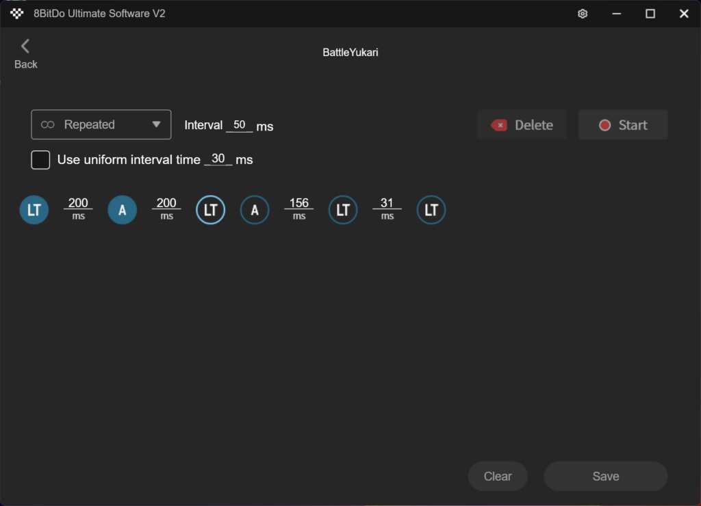Click the 31 ms delay value

(387, 203)
